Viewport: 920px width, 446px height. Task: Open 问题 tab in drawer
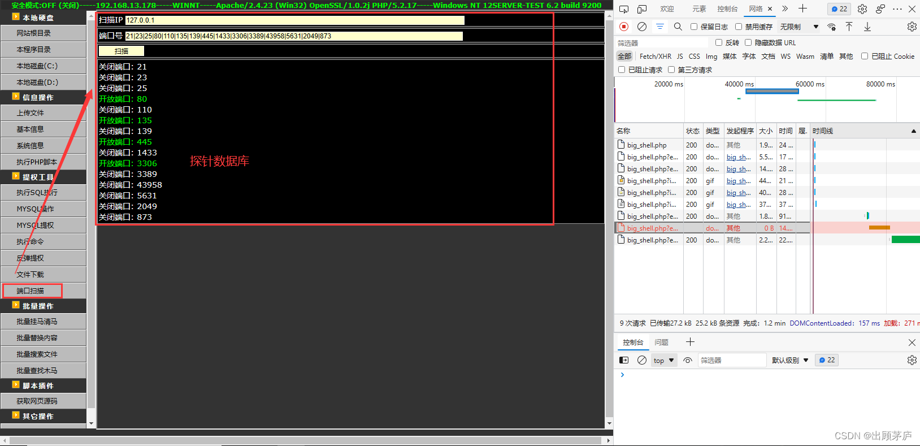pyautogui.click(x=661, y=343)
